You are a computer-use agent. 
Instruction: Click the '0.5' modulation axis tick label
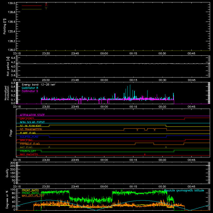13,83
